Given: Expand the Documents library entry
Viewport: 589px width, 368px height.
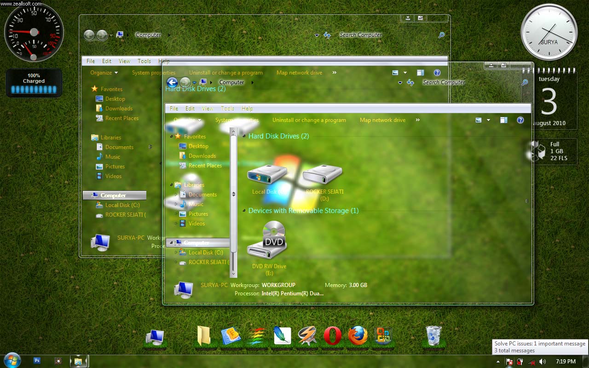Looking at the screenshot, I should tap(176, 194).
